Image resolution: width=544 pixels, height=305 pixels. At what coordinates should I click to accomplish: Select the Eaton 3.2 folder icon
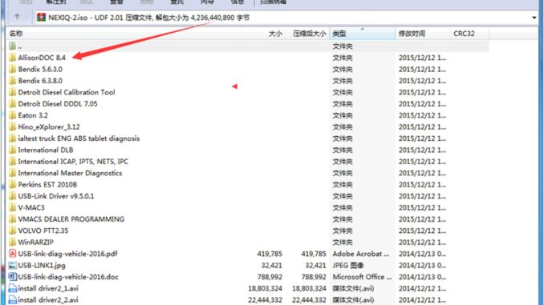[13, 115]
